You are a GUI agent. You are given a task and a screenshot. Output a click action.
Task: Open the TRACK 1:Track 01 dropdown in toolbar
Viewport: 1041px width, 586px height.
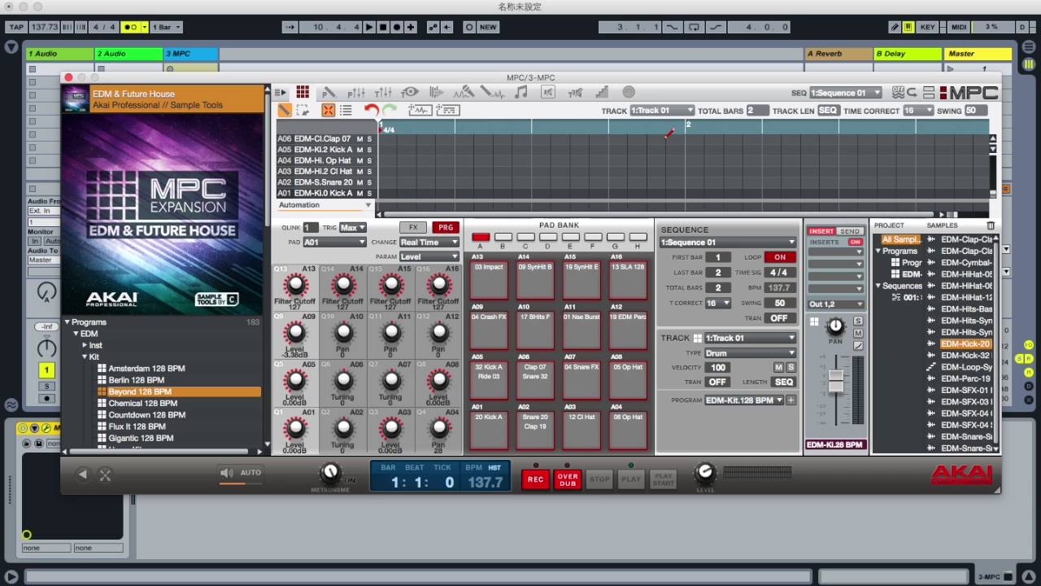pyautogui.click(x=662, y=111)
